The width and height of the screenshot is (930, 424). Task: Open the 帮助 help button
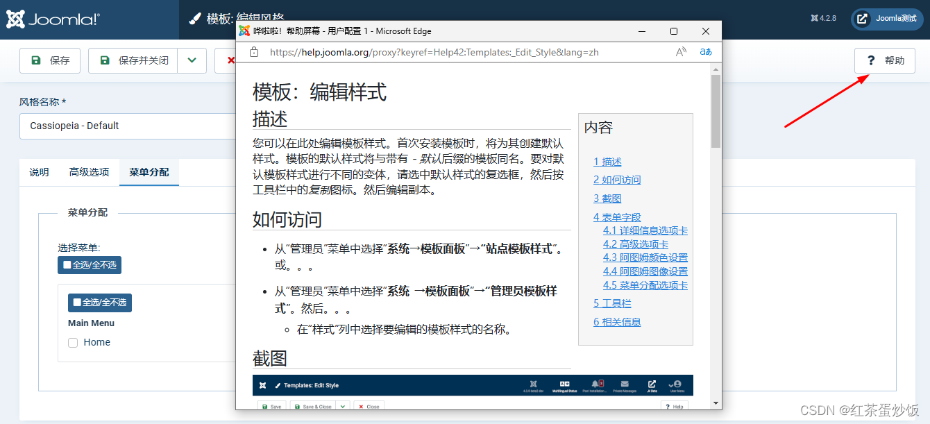[x=885, y=60]
